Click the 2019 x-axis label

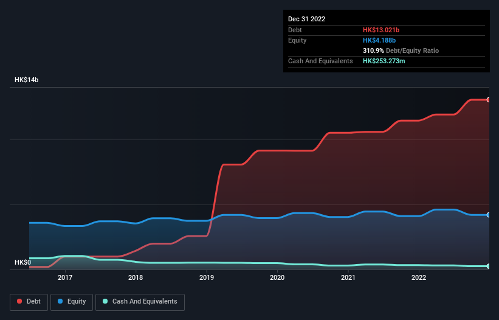pos(207,277)
